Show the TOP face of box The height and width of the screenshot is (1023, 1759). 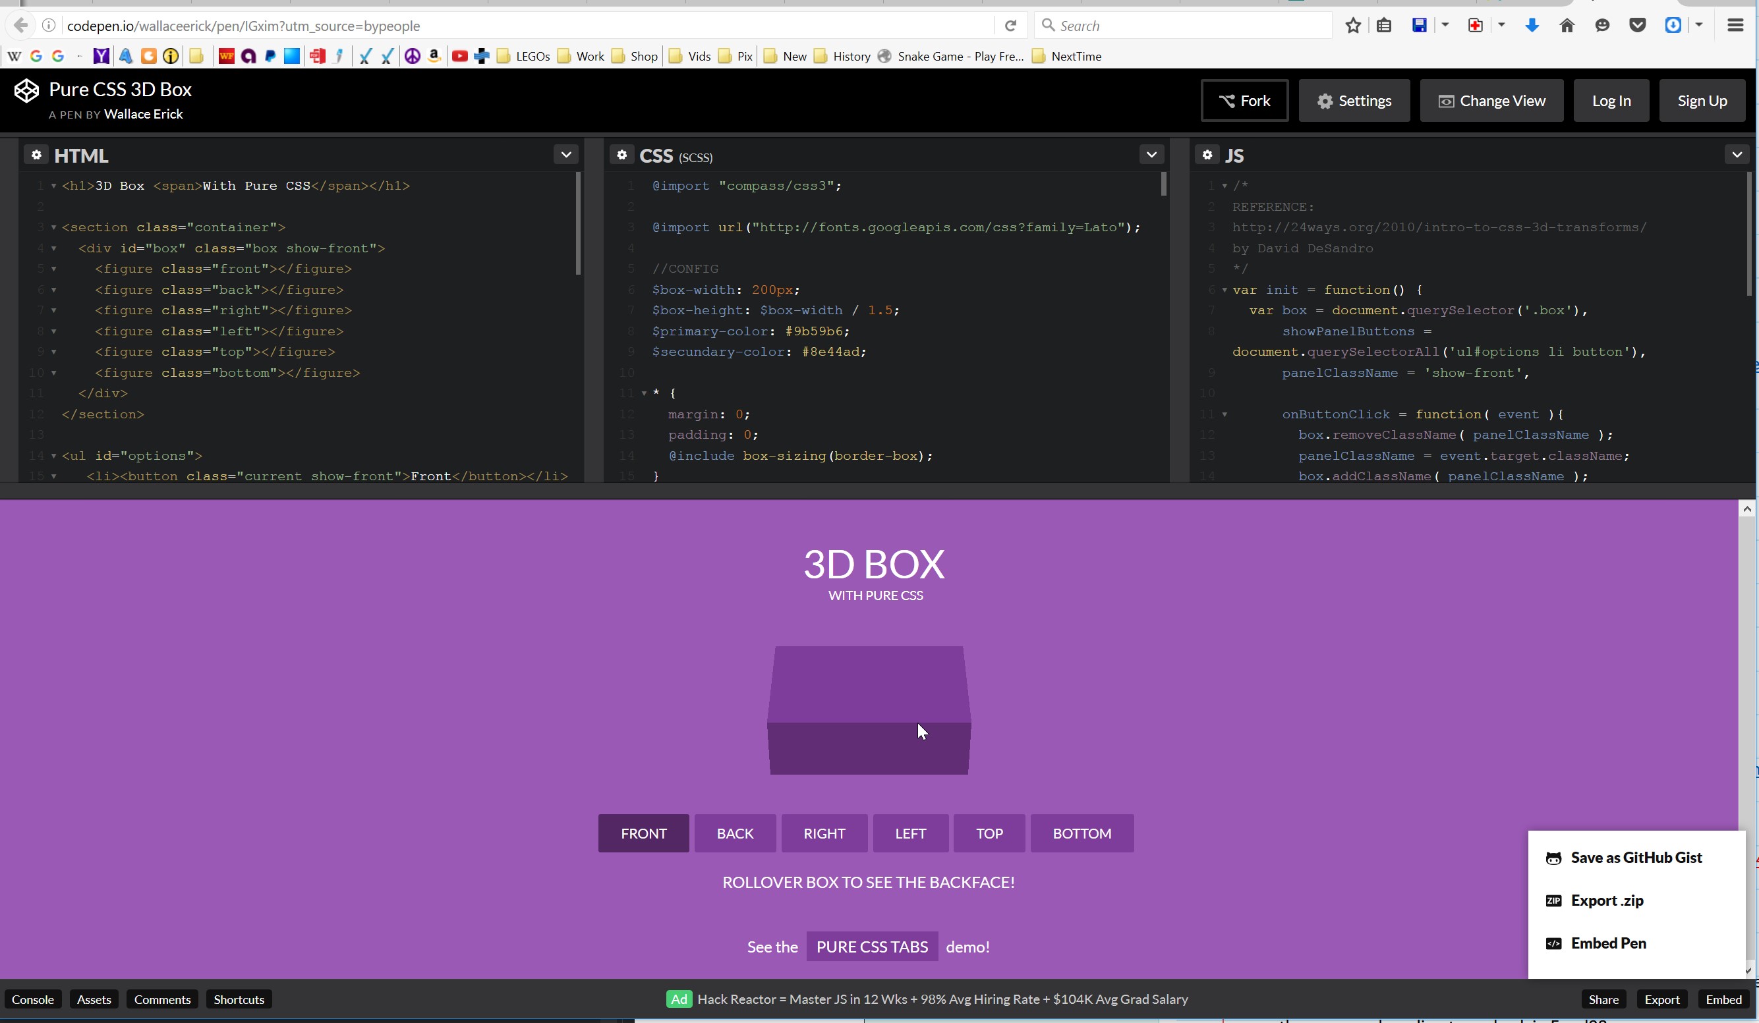[x=989, y=833]
